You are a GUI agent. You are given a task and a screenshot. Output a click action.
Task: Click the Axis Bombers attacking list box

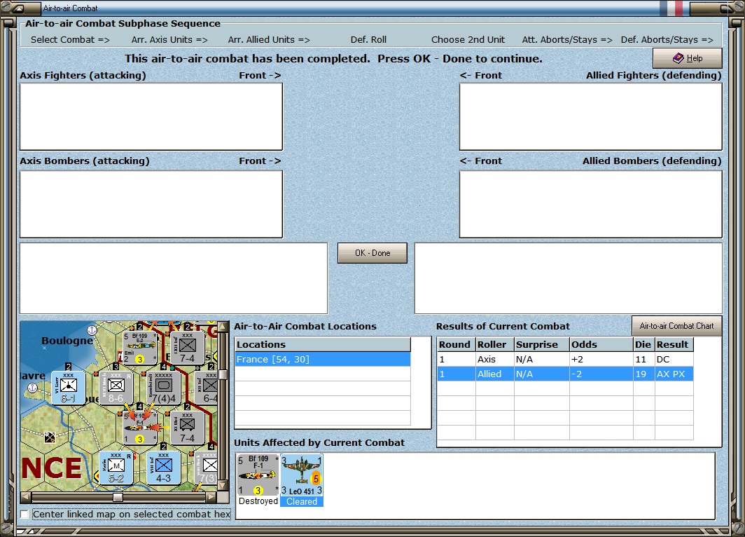coord(151,204)
